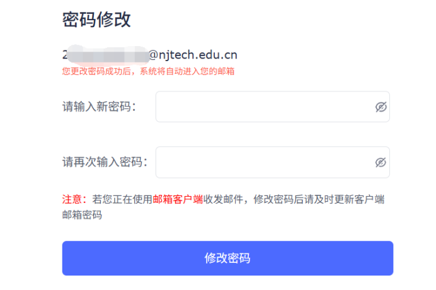Click the 请再次输入密码 label
This screenshot has width=436, height=290.
tap(105, 162)
